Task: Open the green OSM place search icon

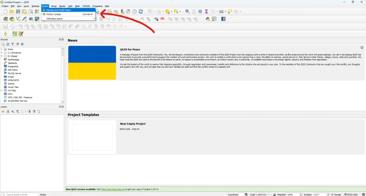Action: [x=15, y=34]
